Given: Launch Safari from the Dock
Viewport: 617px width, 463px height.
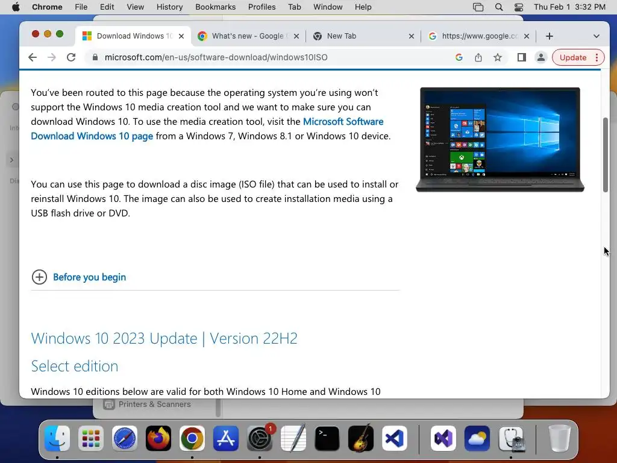Looking at the screenshot, I should click(125, 438).
